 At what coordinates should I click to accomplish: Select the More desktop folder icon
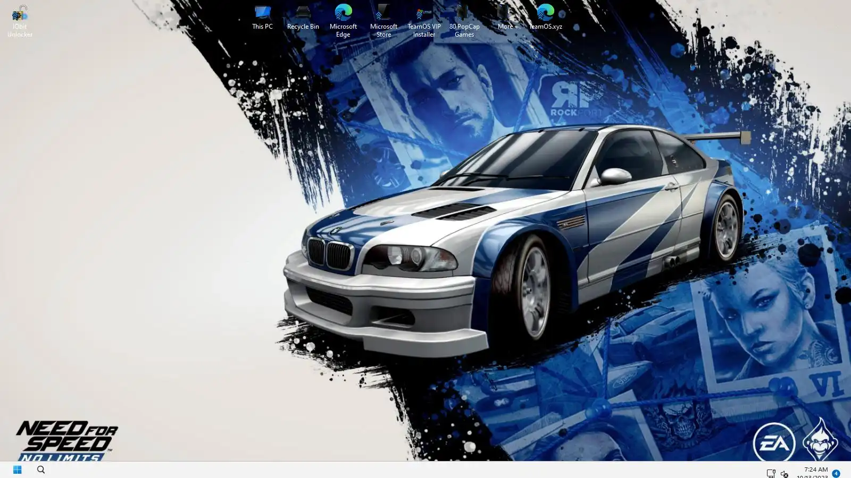[x=505, y=18]
